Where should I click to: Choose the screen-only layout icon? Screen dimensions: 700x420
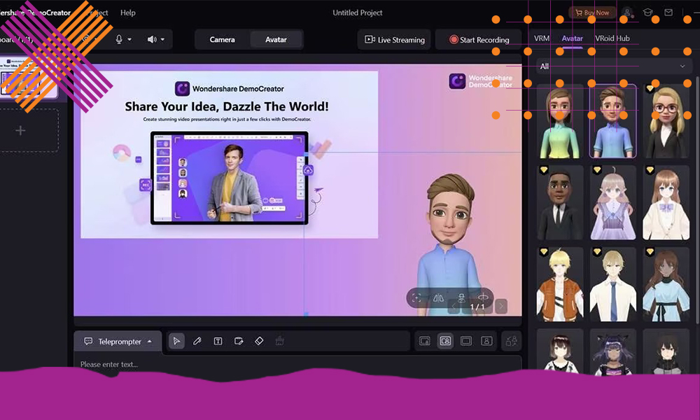tap(466, 341)
